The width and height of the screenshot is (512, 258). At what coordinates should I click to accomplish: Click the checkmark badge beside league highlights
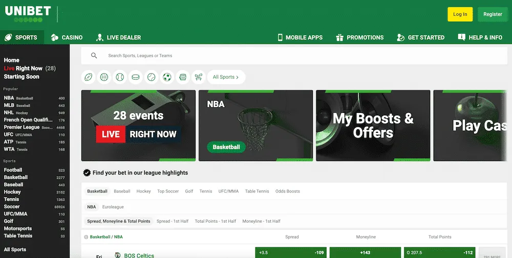click(87, 173)
